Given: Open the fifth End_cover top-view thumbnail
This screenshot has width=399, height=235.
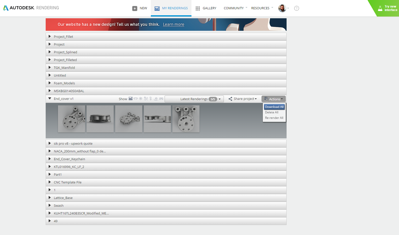Looking at the screenshot, I should point(186,119).
